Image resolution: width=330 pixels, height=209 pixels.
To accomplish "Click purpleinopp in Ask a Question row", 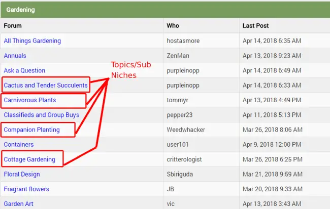I will pos(183,71).
